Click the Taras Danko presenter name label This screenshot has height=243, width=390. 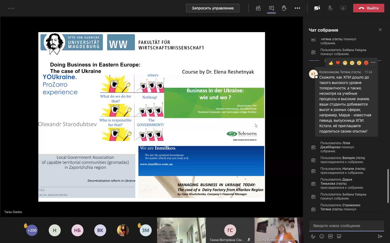coord(13,212)
